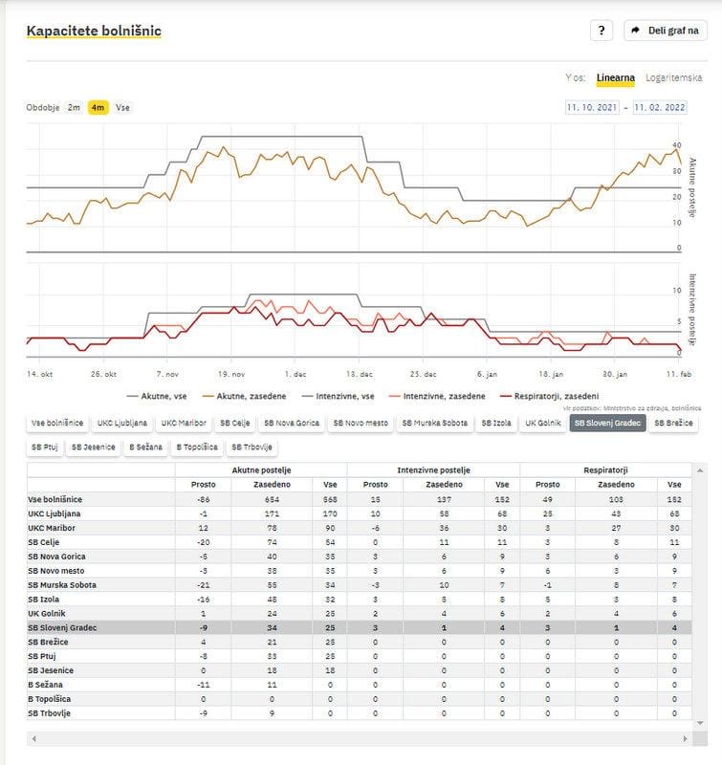Toggle the Akutne, vse legend series
This screenshot has height=765, width=722.
point(160,396)
